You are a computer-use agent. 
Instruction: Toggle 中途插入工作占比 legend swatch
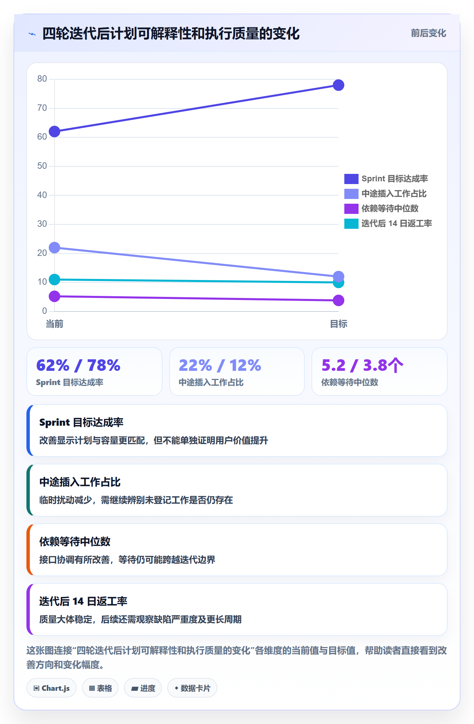(x=351, y=194)
